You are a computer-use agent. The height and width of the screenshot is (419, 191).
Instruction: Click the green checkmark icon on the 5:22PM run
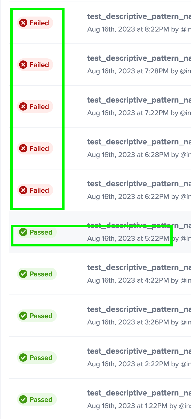(23, 232)
